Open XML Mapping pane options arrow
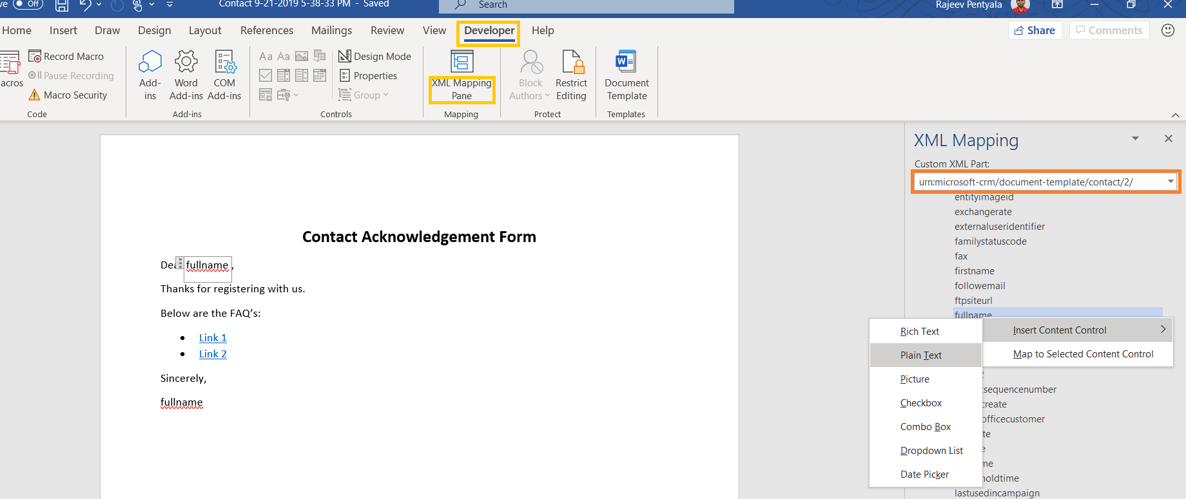Image resolution: width=1186 pixels, height=499 pixels. (x=1135, y=138)
